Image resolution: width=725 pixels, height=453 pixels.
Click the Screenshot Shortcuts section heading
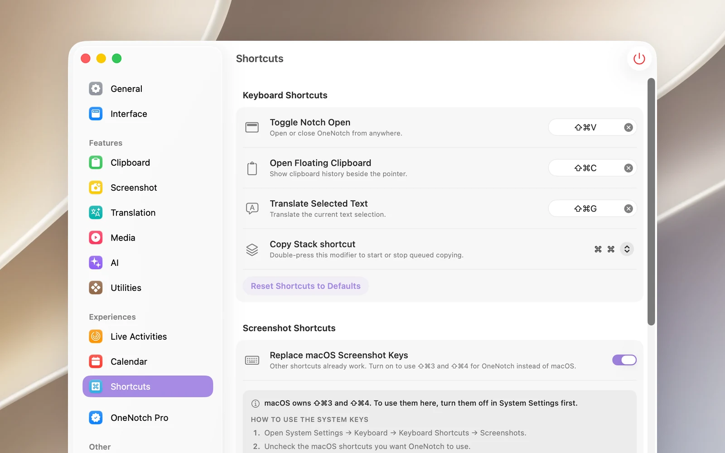click(289, 328)
